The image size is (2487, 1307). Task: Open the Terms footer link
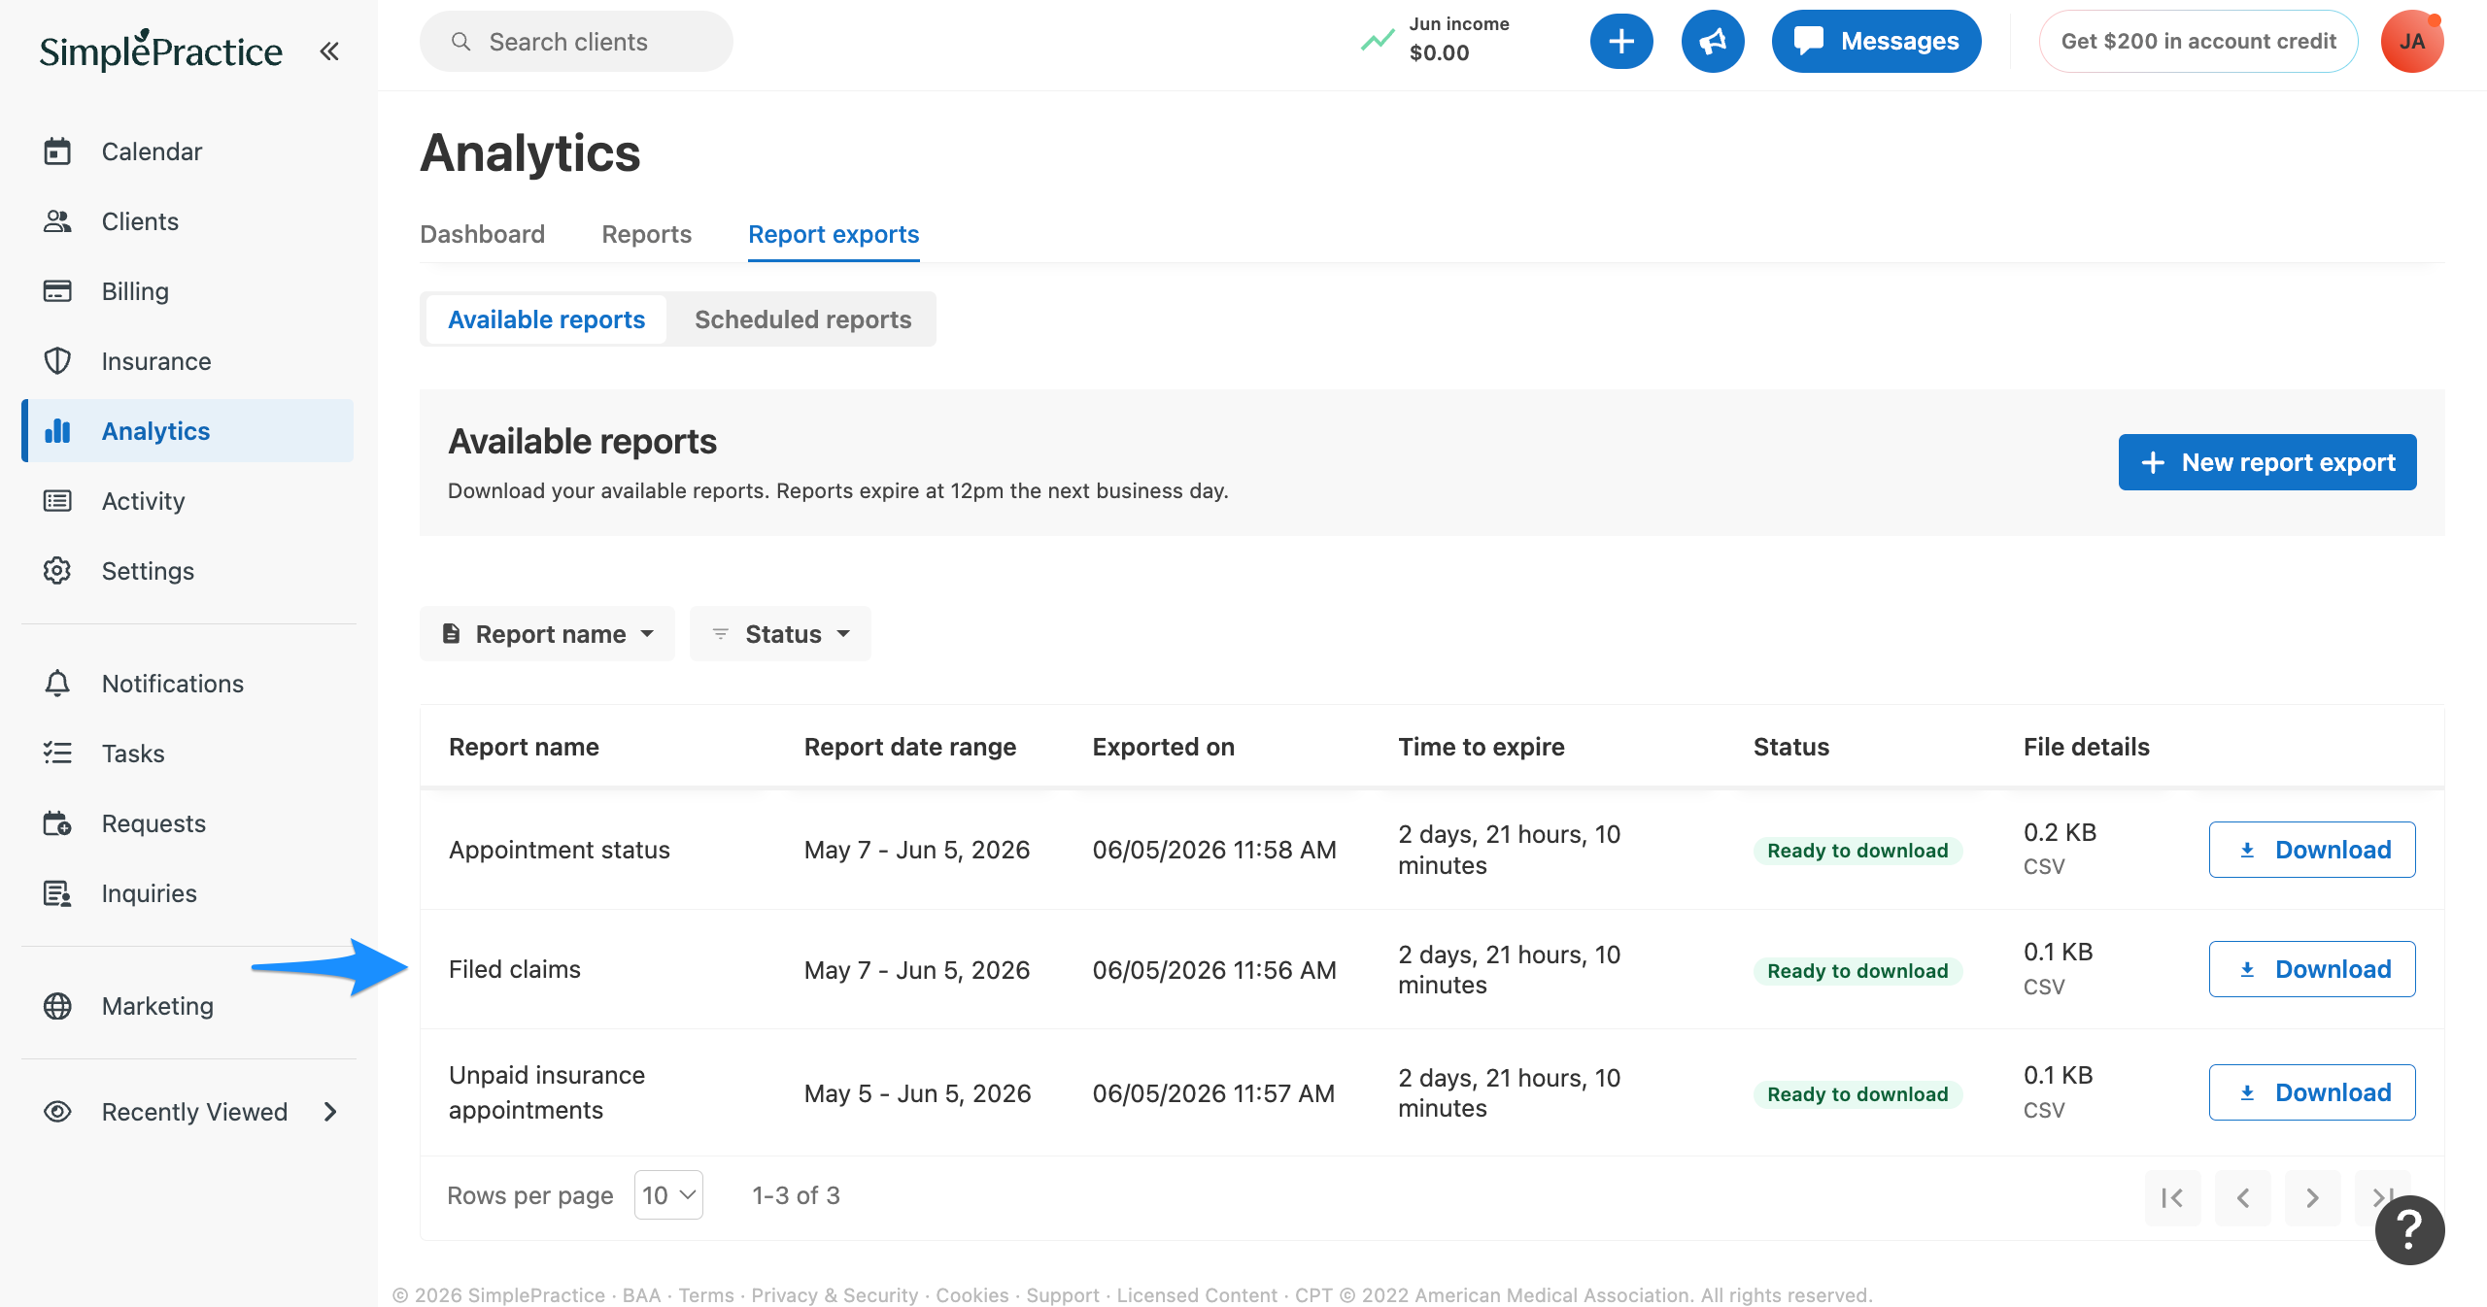pyautogui.click(x=706, y=1295)
